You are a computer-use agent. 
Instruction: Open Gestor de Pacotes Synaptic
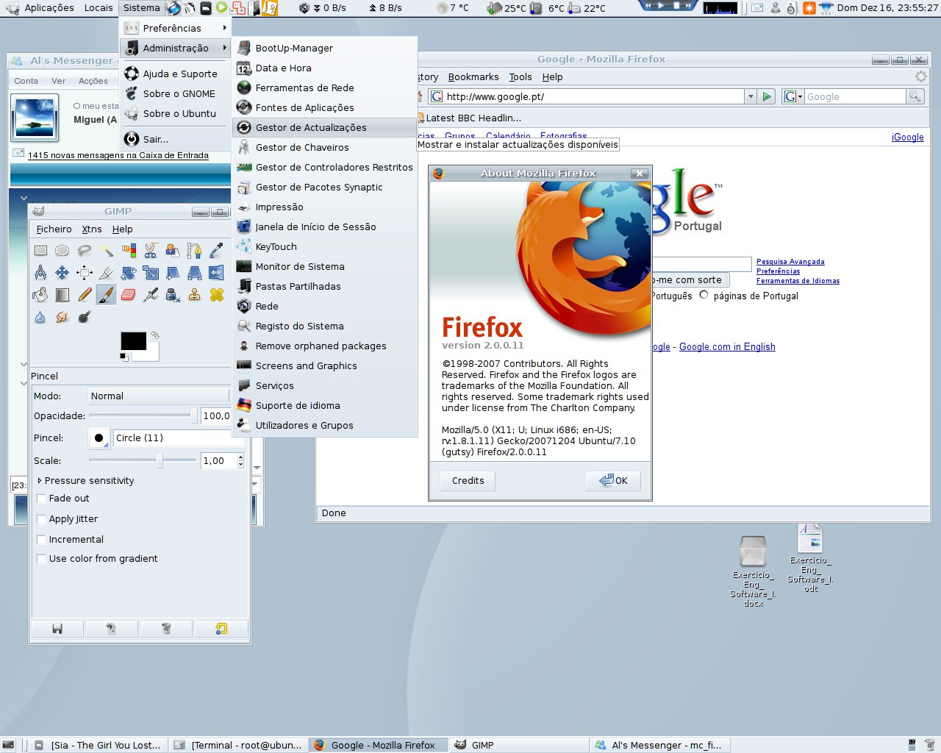[324, 187]
